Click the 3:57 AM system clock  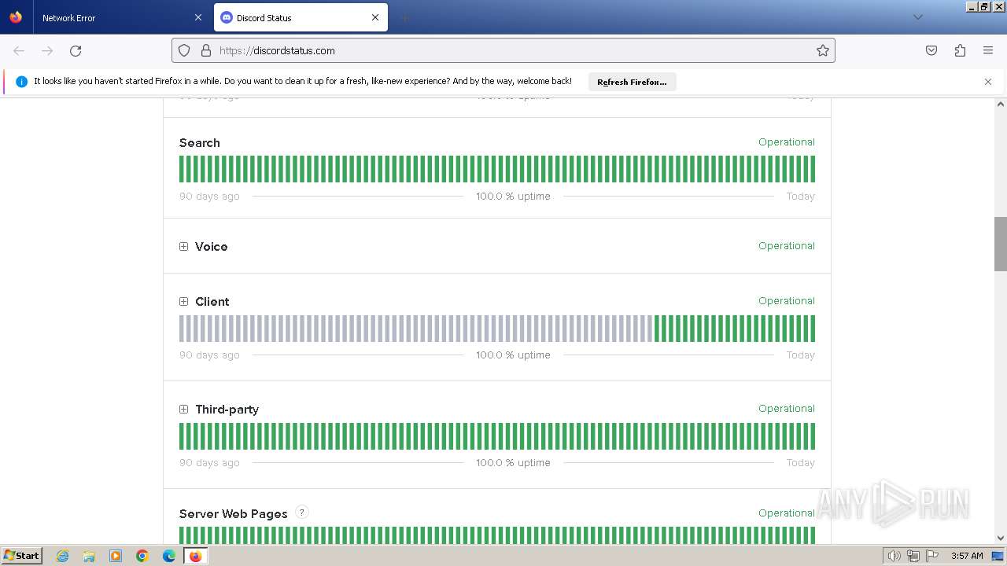[967, 556]
